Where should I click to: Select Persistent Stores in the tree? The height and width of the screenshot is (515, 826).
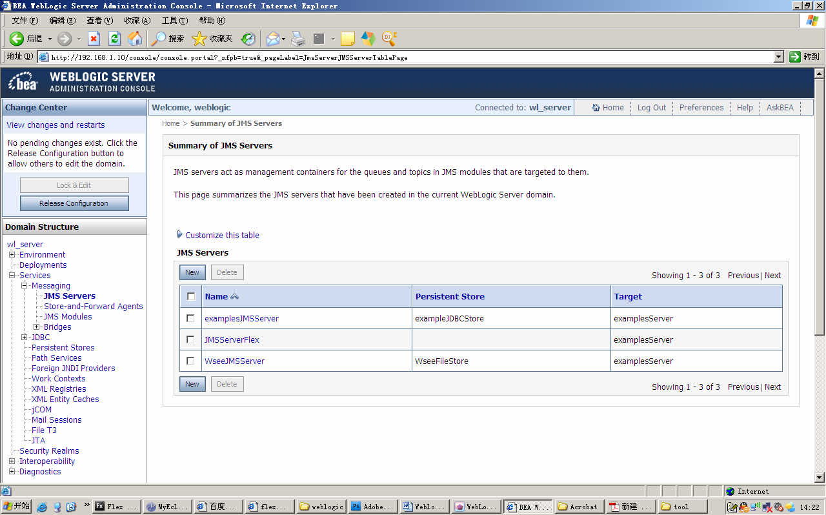[63, 348]
